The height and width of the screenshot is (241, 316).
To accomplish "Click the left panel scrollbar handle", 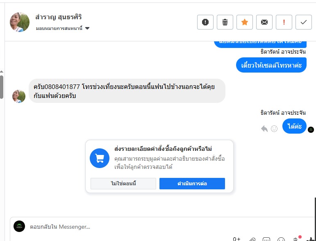I will point(2,86).
